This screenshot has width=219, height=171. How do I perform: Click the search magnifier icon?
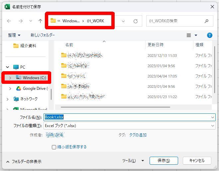coord(207,21)
